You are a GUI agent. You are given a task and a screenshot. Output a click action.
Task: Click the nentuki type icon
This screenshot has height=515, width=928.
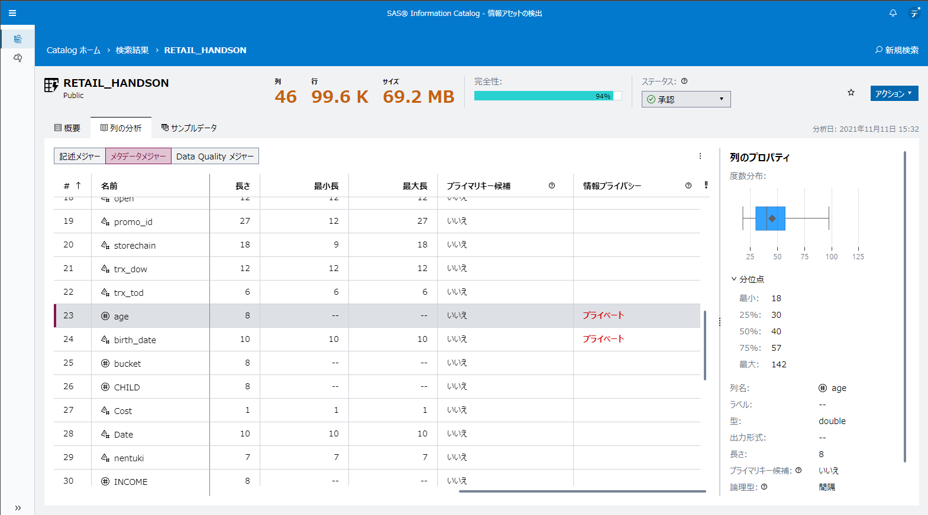point(105,458)
